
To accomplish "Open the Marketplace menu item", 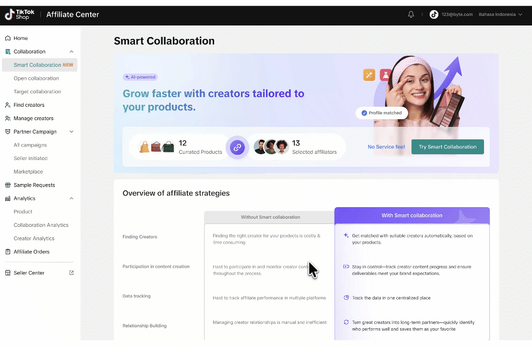I will (x=28, y=172).
